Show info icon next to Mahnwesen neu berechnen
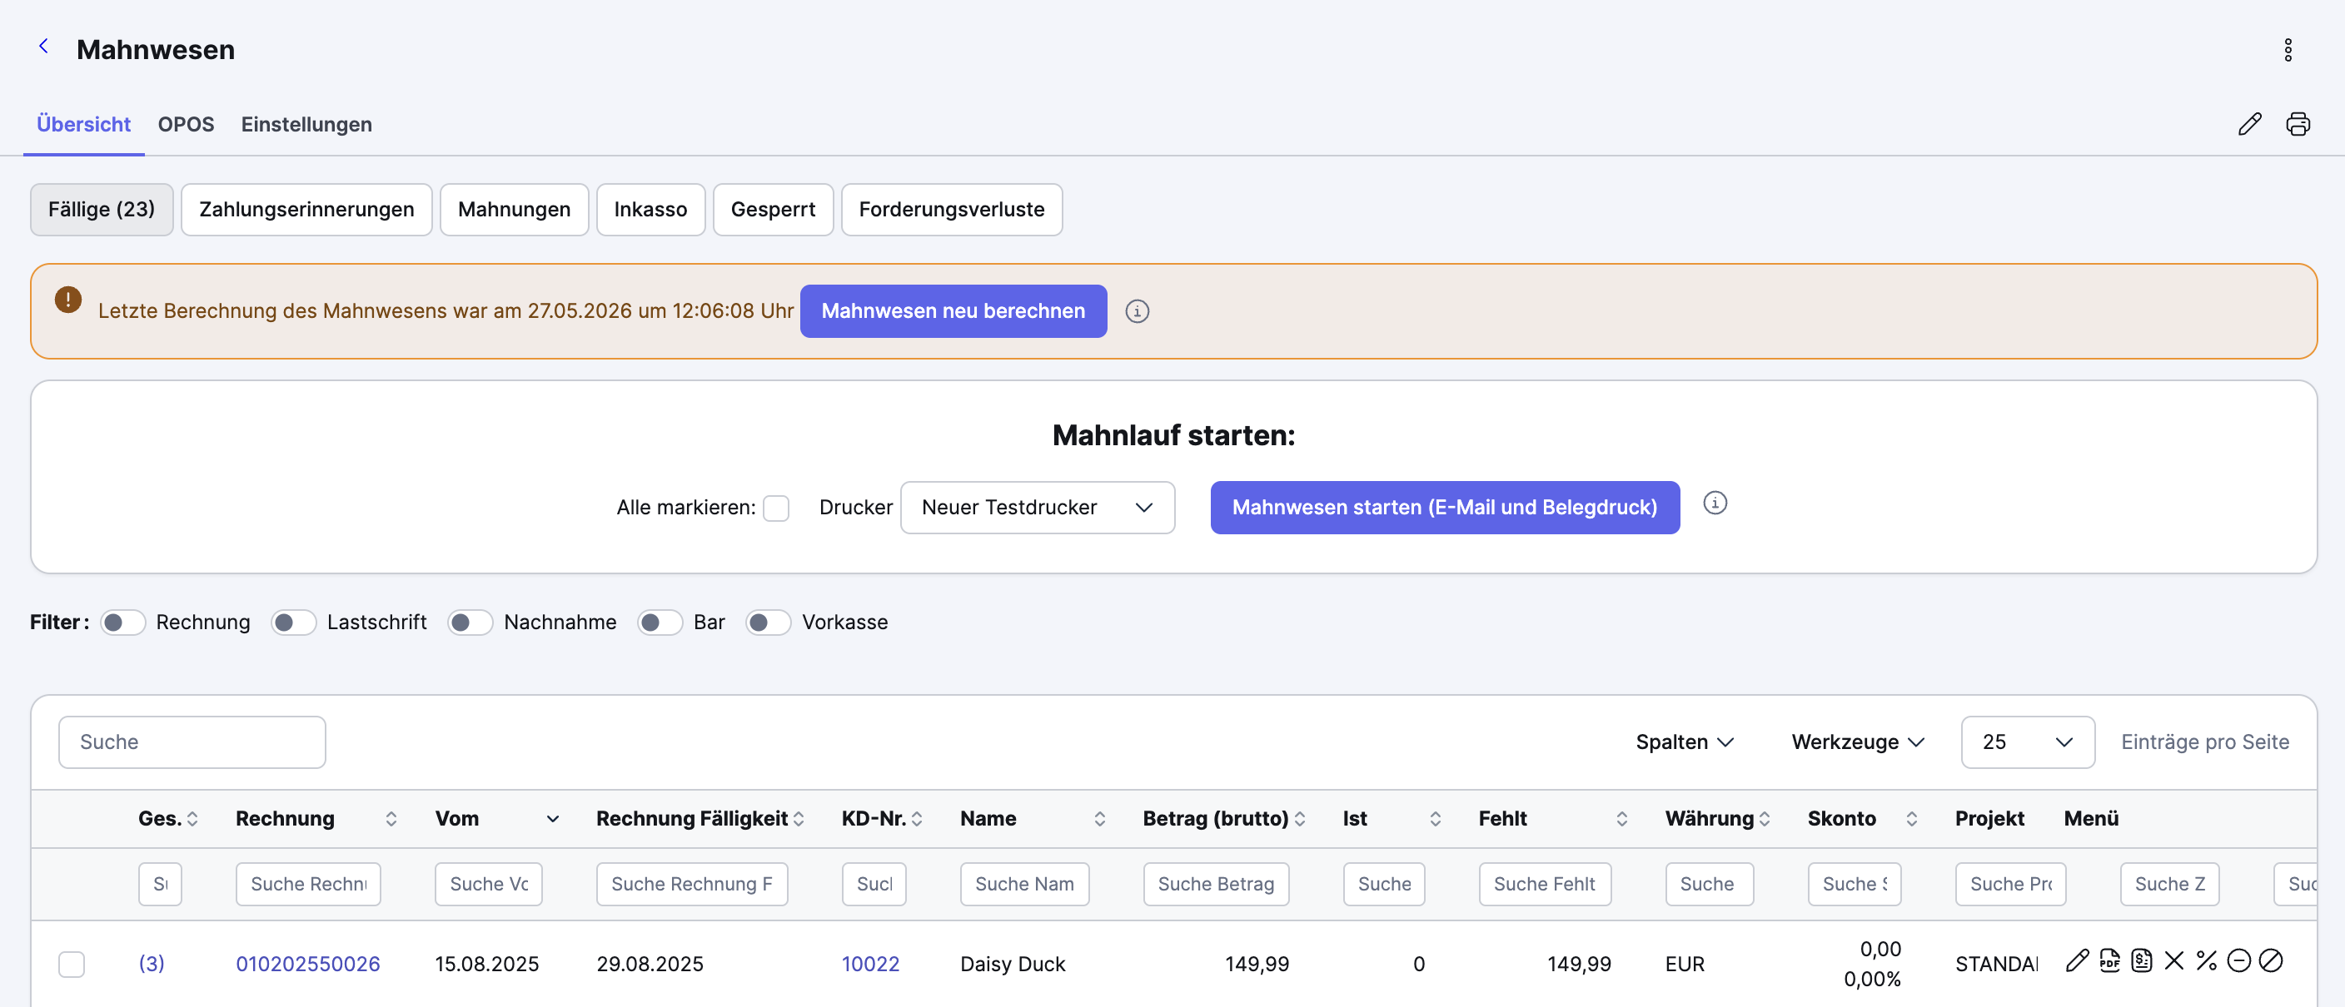Image resolution: width=2345 pixels, height=1007 pixels. tap(1137, 312)
